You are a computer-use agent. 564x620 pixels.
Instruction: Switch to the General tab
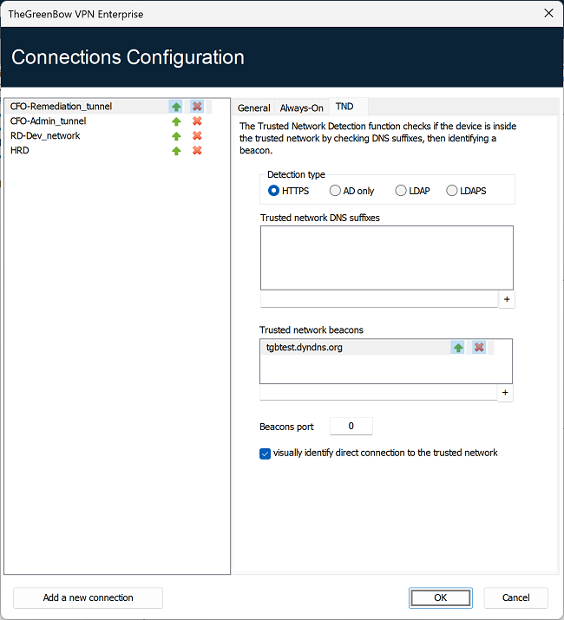point(253,108)
